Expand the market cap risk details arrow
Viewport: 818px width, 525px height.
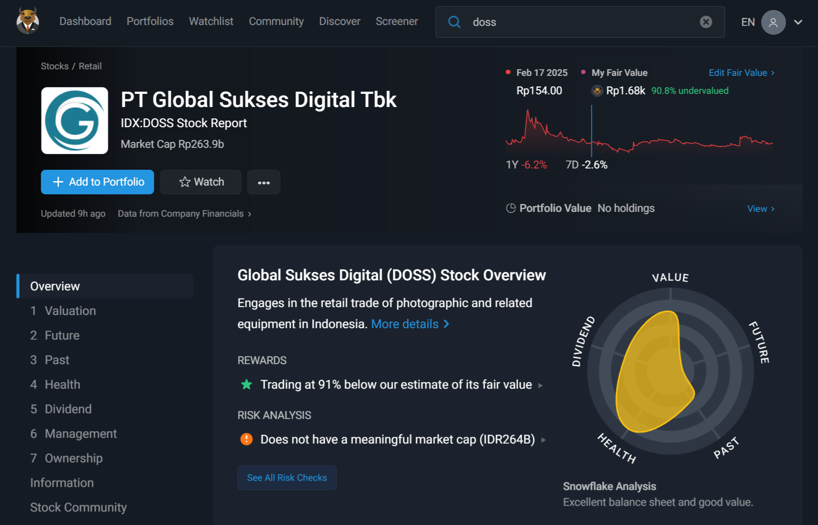pos(544,440)
